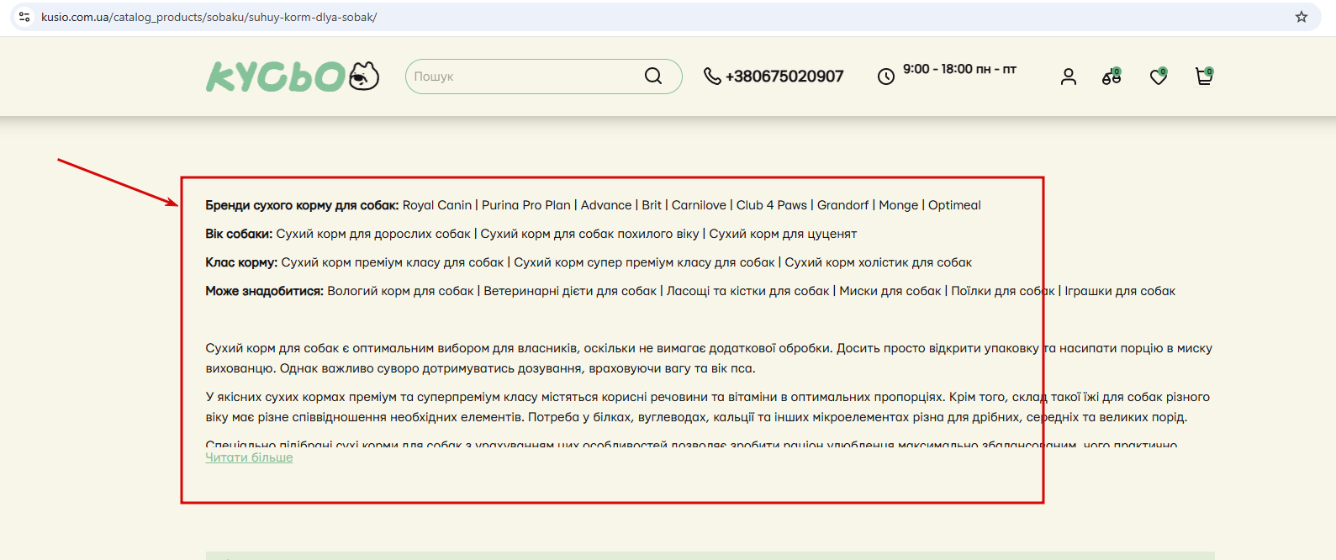
Task: Call the +380675020907 phone number
Action: point(784,77)
